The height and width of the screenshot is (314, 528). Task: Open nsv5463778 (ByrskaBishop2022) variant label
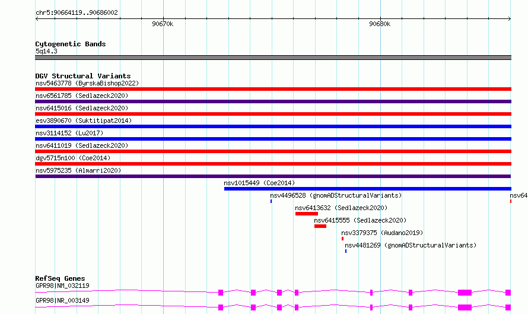coord(87,83)
